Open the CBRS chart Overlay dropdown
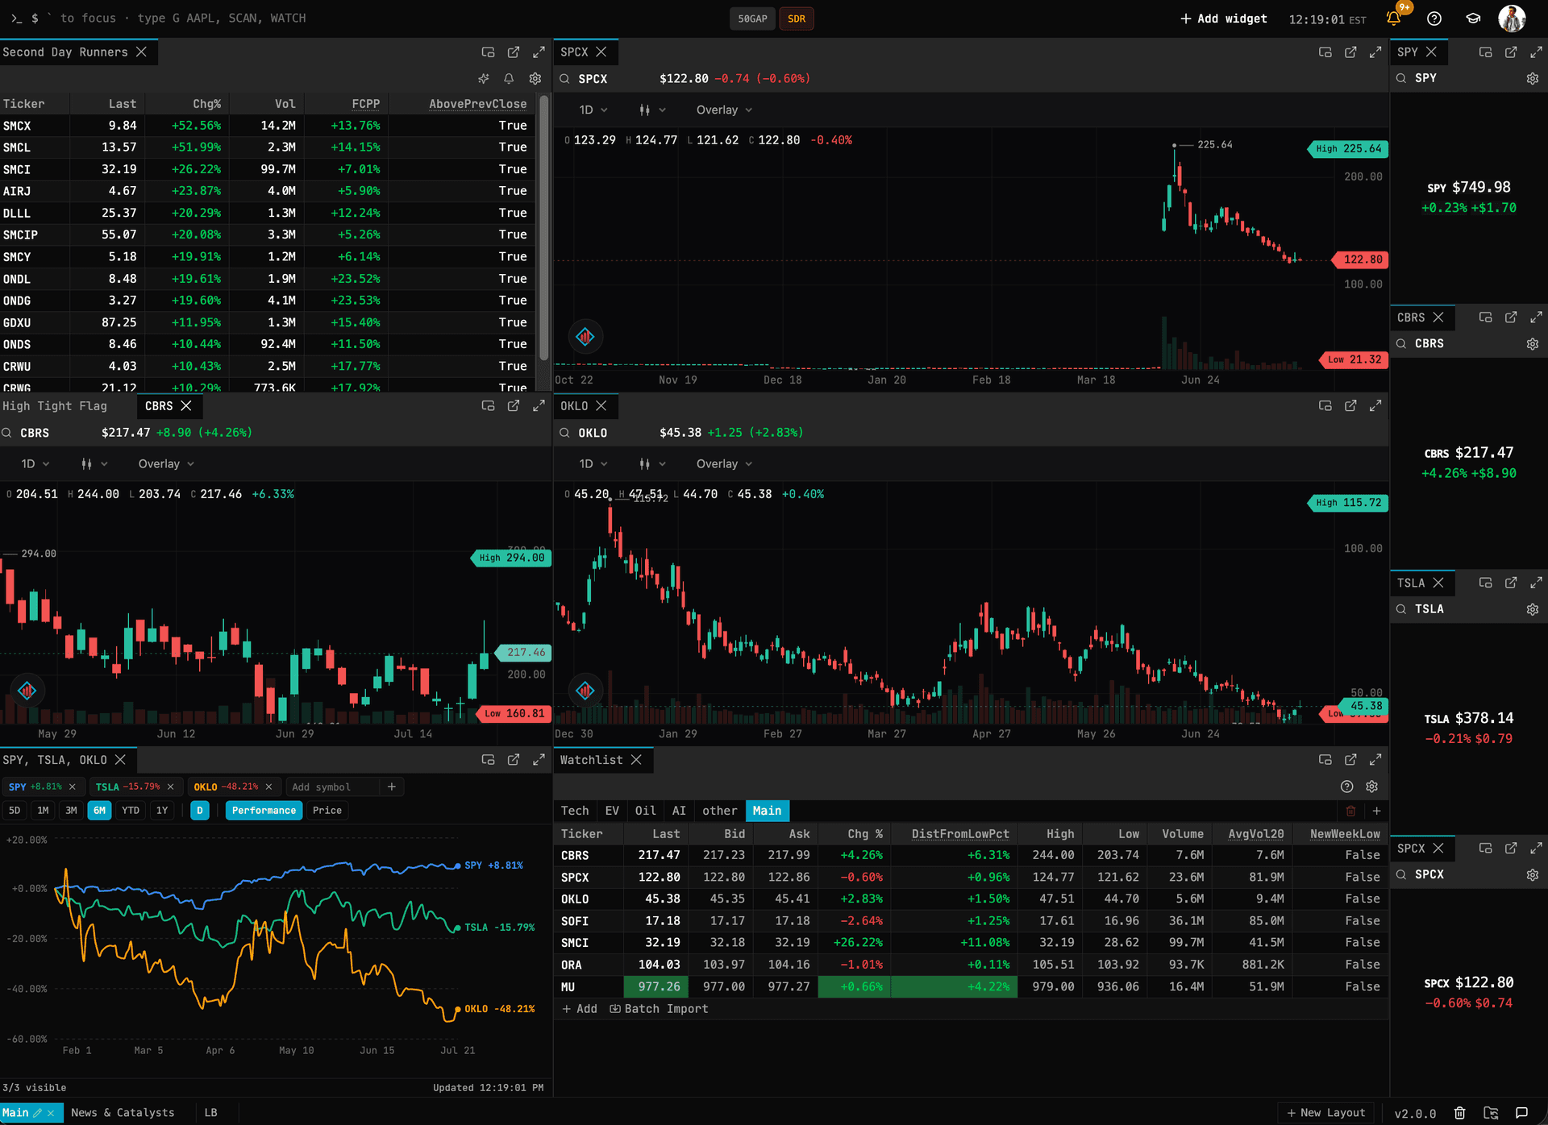This screenshot has width=1548, height=1125. pyautogui.click(x=166, y=464)
